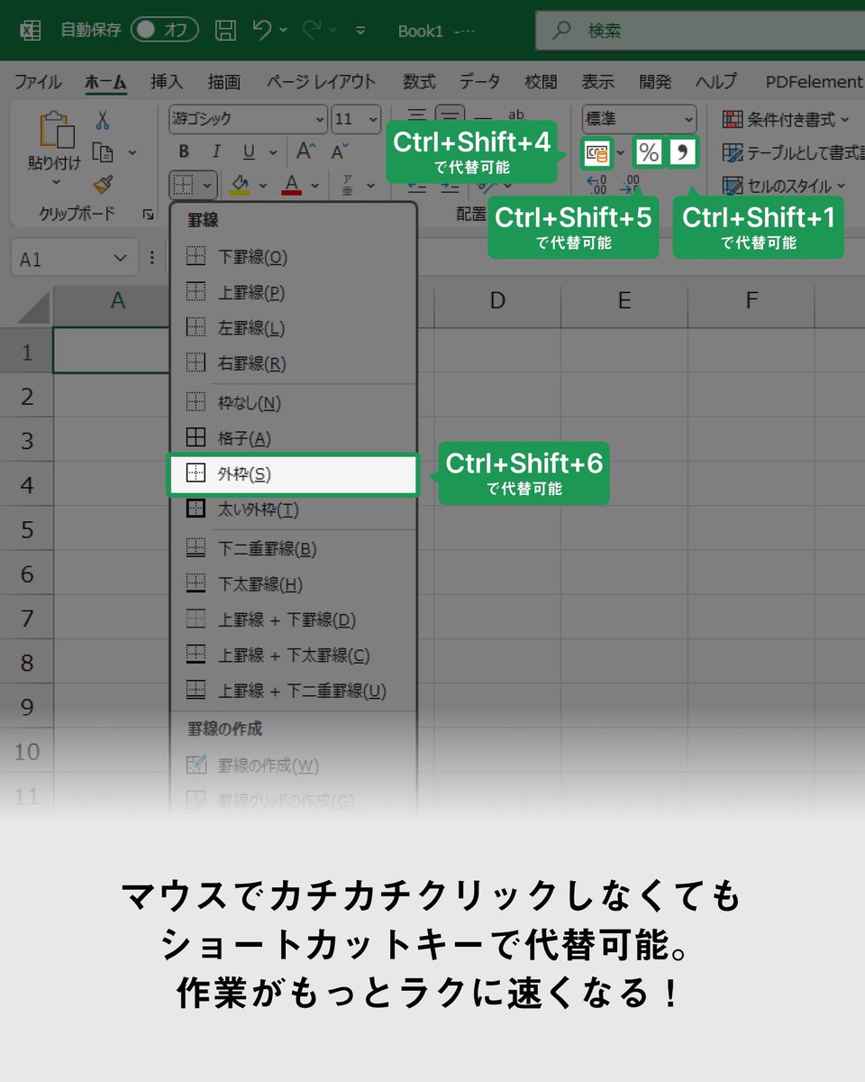
Task: Click the セルのスタイル button
Action: click(783, 186)
